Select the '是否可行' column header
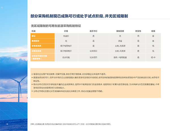The width and height of the screenshot is (170, 131). pos(93,31)
